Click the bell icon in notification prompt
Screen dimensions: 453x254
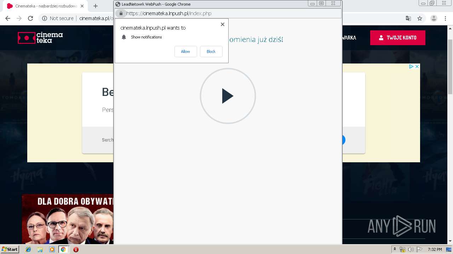[x=124, y=37]
